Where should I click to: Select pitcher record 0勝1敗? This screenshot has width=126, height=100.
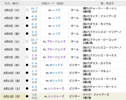(x=87, y=74)
